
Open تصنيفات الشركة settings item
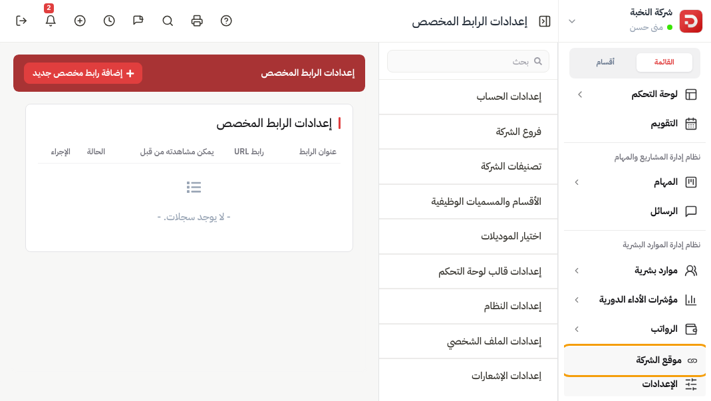click(468, 166)
